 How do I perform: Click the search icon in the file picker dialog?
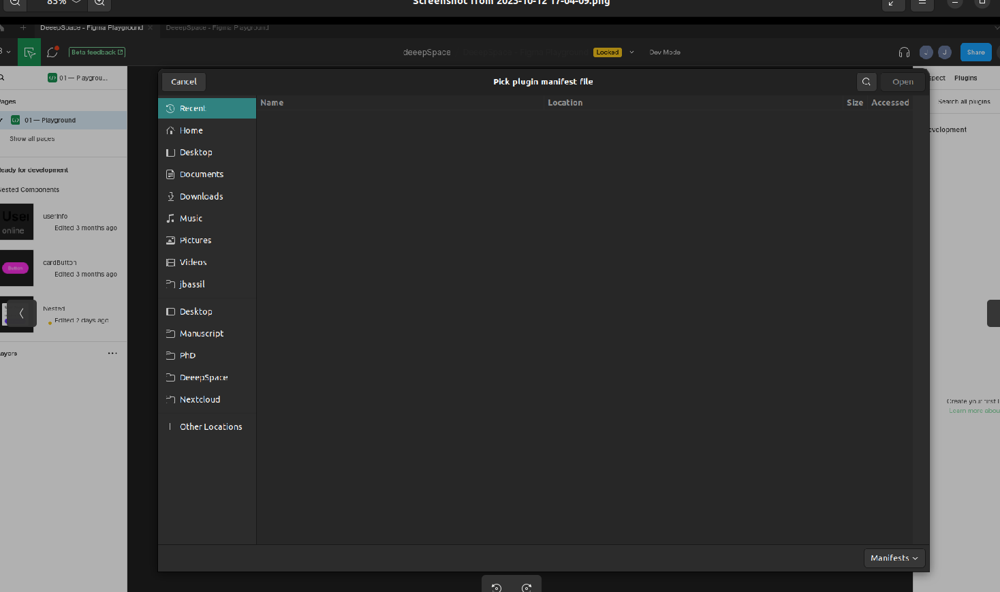866,81
